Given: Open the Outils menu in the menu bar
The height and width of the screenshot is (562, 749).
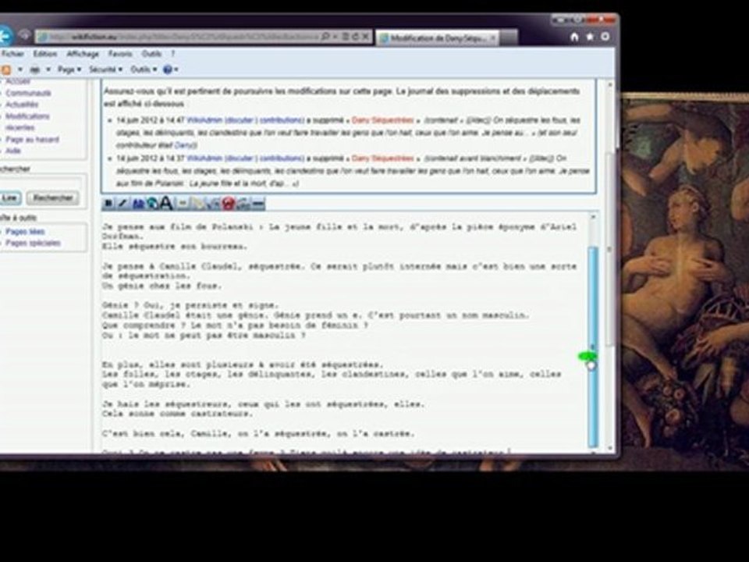Looking at the screenshot, I should [x=151, y=54].
